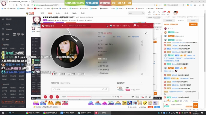Image resolution: width=206 pixels, height=115 pixels.
Task: Bookmark page with star icon
Action: click(28, 5)
